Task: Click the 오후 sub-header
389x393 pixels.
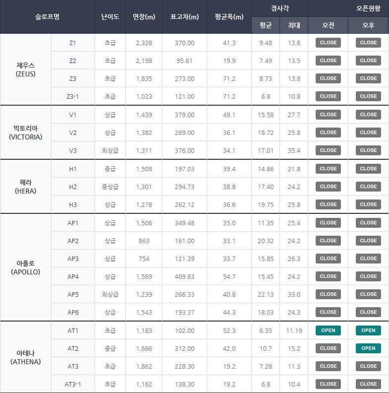Action: 368,25
